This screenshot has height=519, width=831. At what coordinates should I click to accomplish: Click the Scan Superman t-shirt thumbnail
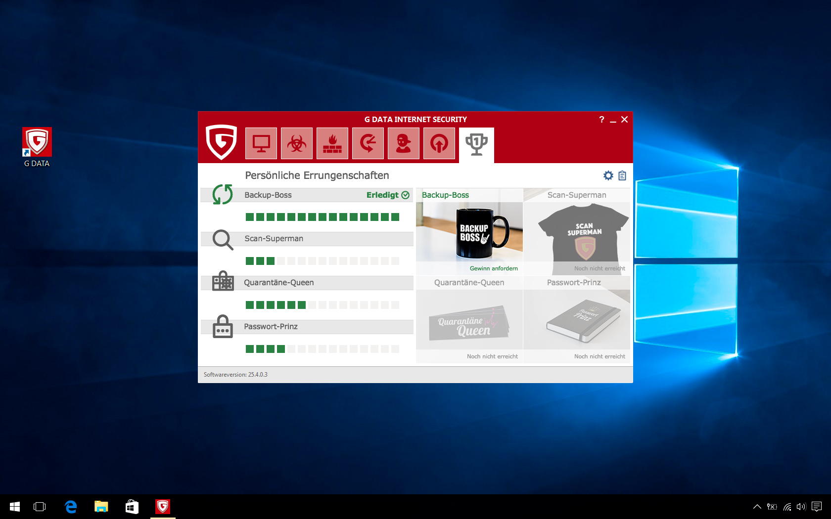tap(577, 232)
